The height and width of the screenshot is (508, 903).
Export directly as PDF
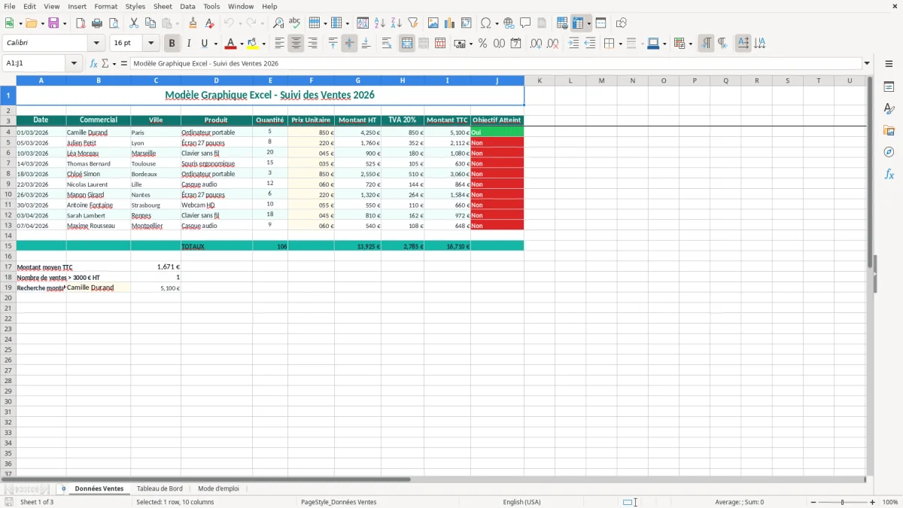[x=81, y=23]
